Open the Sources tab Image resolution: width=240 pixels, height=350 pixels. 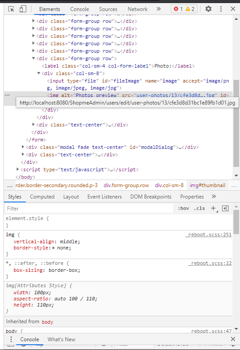click(x=108, y=9)
